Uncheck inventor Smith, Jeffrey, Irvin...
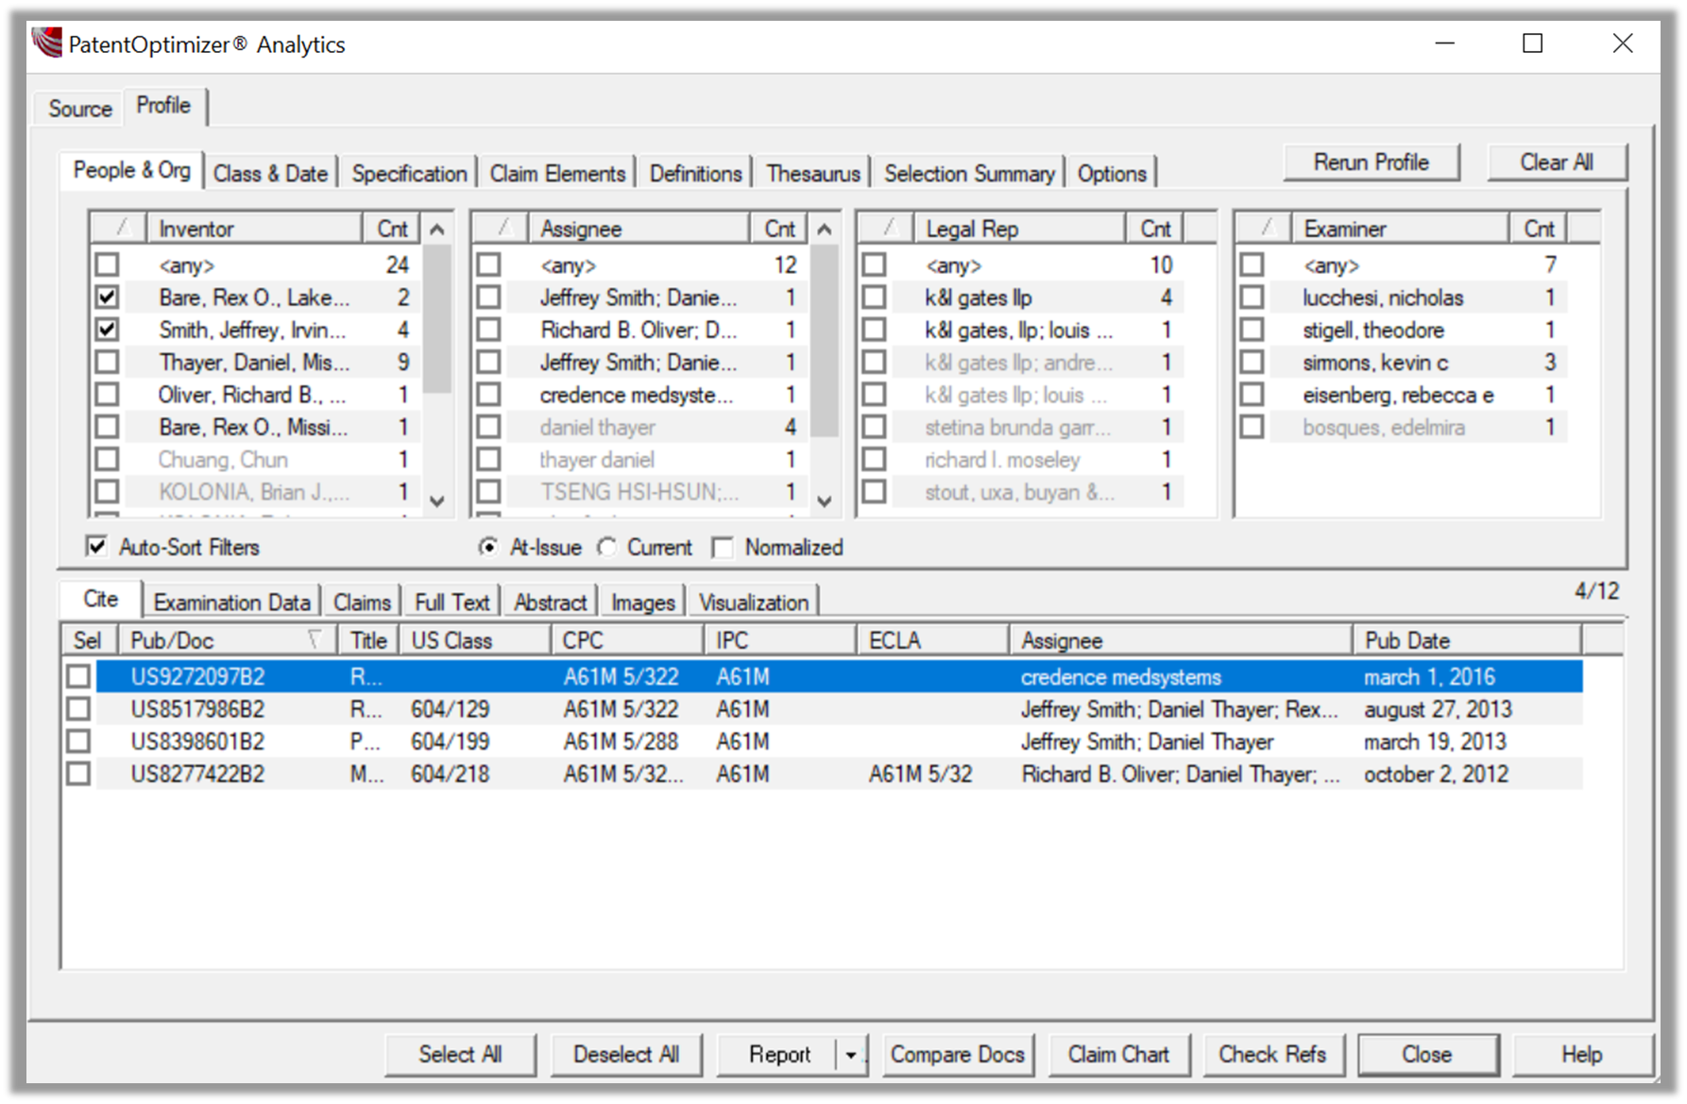The height and width of the screenshot is (1104, 1687). [107, 330]
